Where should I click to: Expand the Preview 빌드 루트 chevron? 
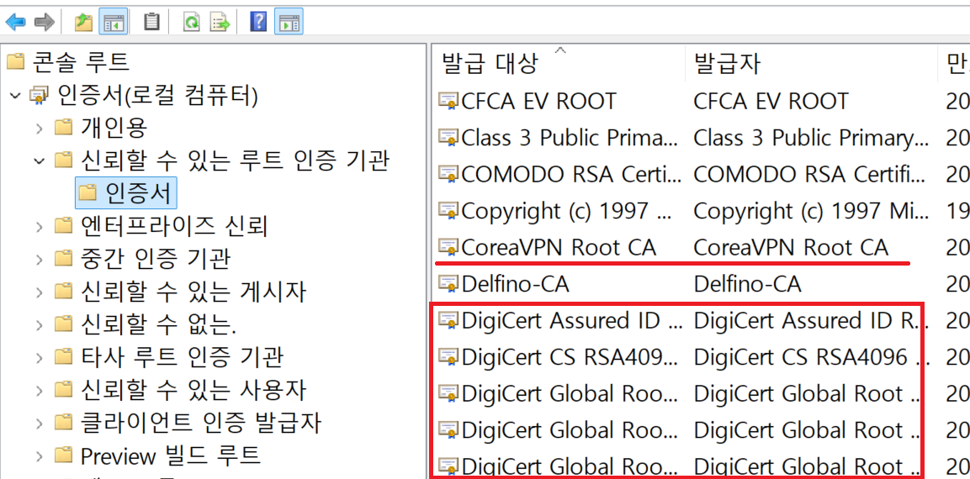[x=40, y=457]
